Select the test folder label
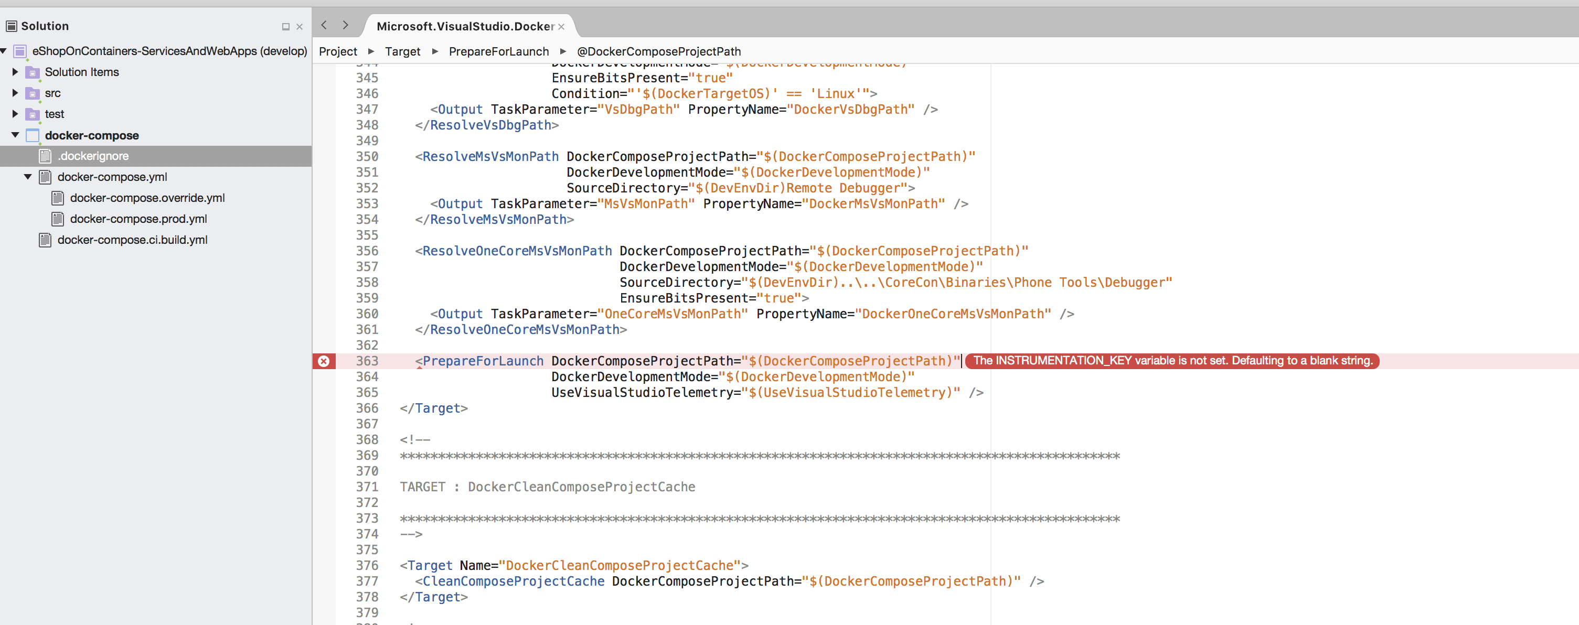 coord(55,114)
